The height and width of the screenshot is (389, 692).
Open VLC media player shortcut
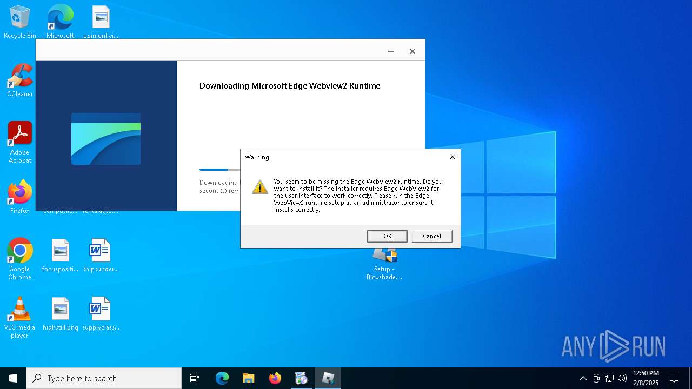pyautogui.click(x=20, y=318)
